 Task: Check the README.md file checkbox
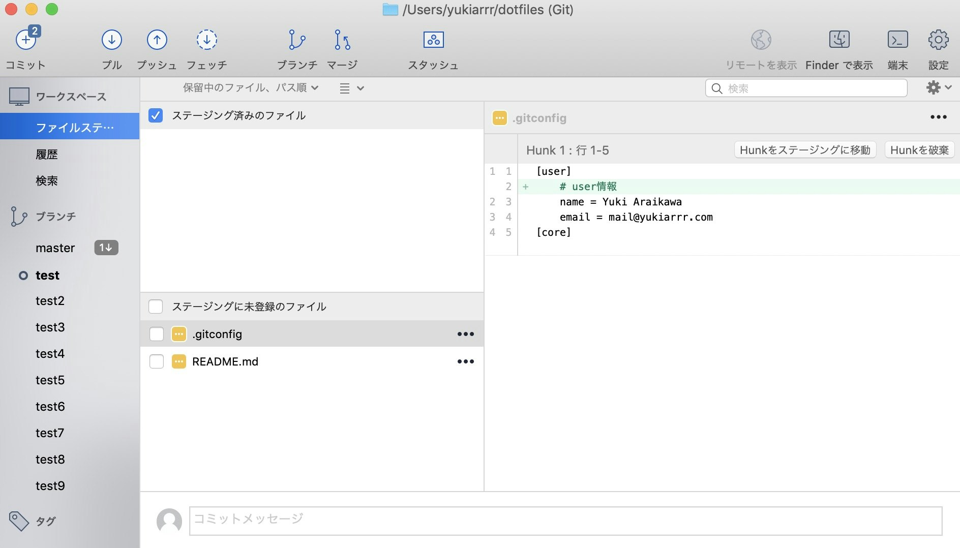point(157,361)
